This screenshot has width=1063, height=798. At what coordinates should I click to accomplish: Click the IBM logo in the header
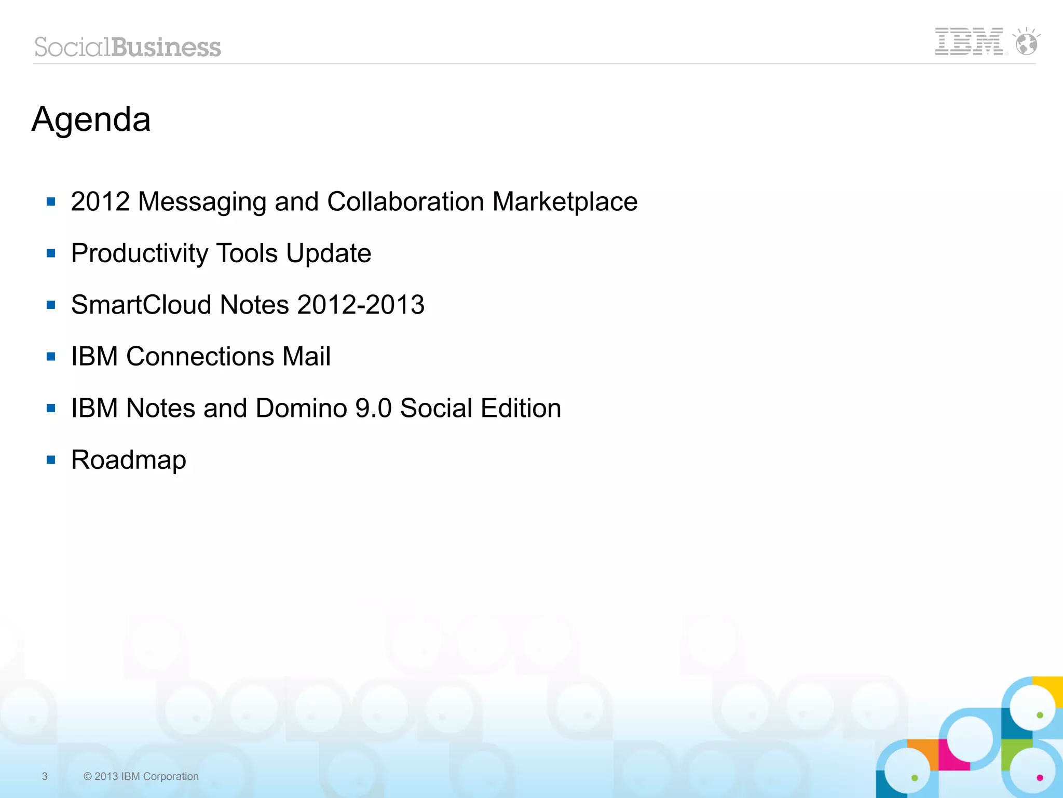969,42
